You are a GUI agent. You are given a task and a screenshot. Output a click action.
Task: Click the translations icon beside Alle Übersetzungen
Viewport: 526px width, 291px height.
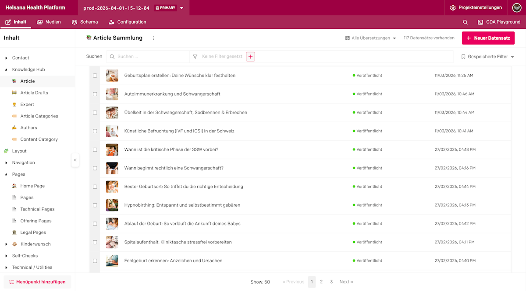point(348,38)
